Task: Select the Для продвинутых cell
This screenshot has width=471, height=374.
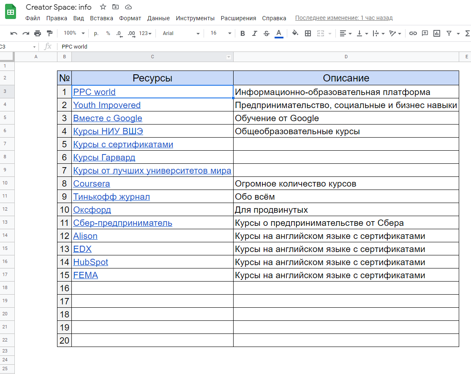Action: pos(346,209)
